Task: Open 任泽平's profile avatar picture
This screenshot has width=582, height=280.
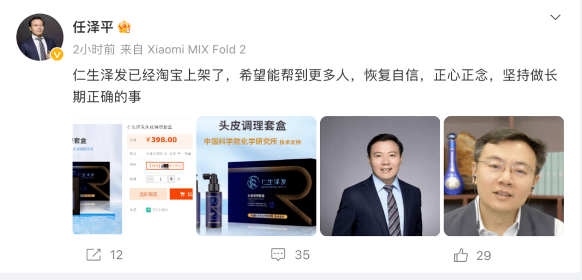Action: [40, 37]
